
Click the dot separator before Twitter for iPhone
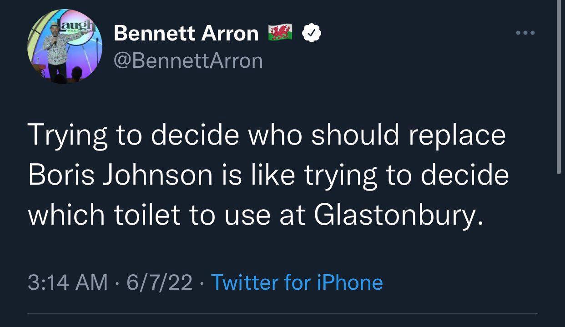click(x=202, y=283)
